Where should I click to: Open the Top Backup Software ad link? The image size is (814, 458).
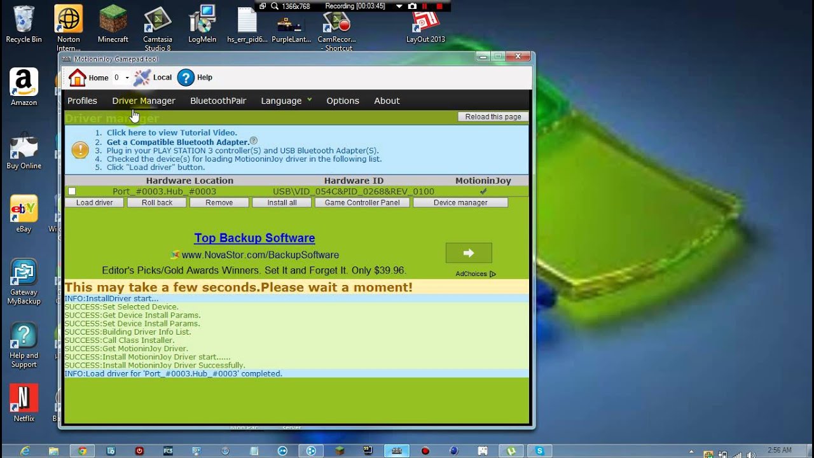(254, 238)
